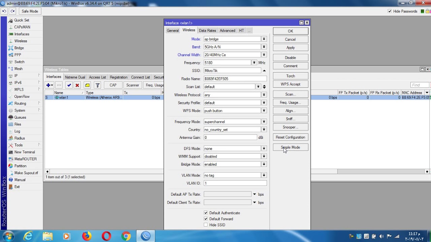This screenshot has height=242, width=431.
Task: Click the blue checkmark enable icon
Action: pos(69,85)
